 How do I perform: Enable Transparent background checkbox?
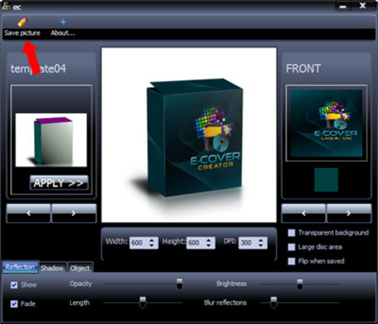[291, 232]
